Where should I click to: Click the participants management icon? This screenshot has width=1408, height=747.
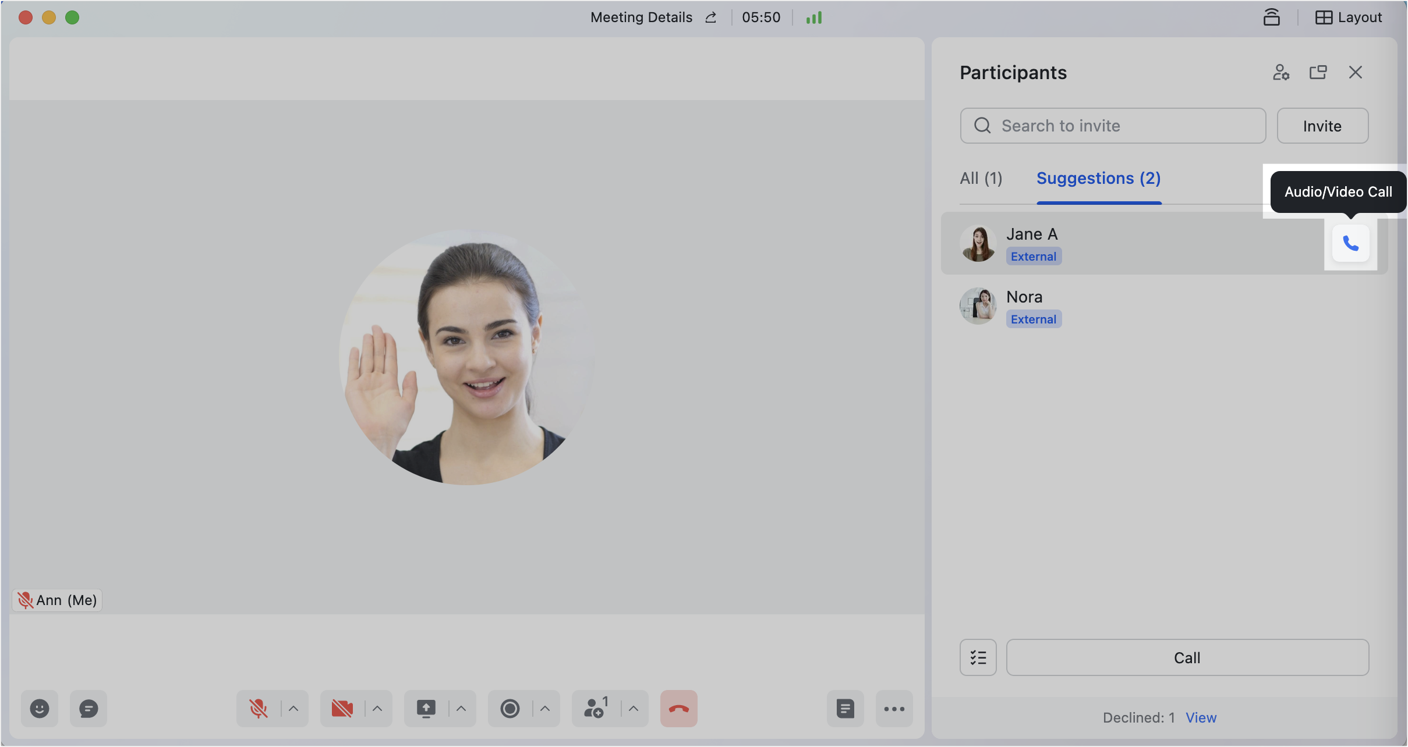[1282, 72]
